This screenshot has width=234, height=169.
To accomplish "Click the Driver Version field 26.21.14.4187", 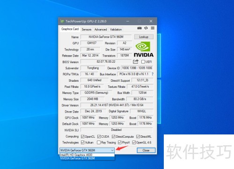I will [x=117, y=105].
